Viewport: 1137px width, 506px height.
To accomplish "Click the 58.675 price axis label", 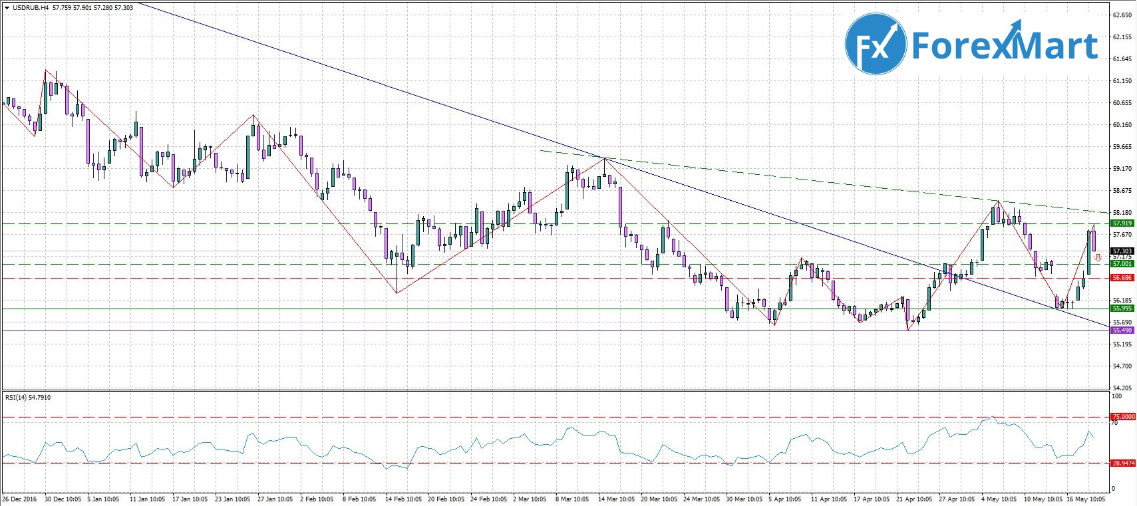I will (1122, 191).
